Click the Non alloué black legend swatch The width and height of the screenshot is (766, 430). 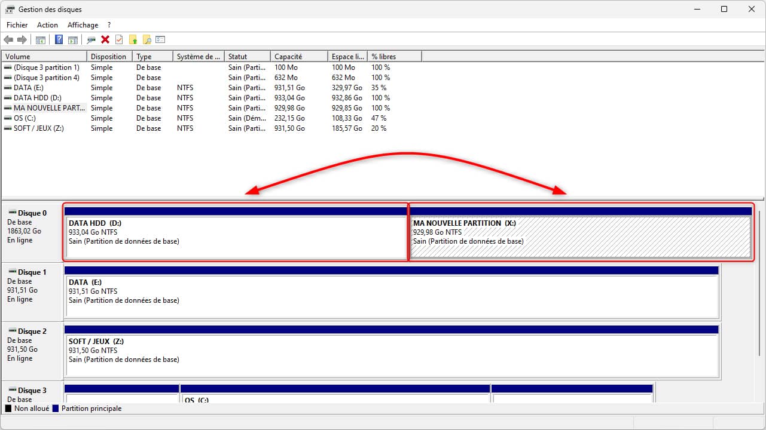pyautogui.click(x=8, y=409)
